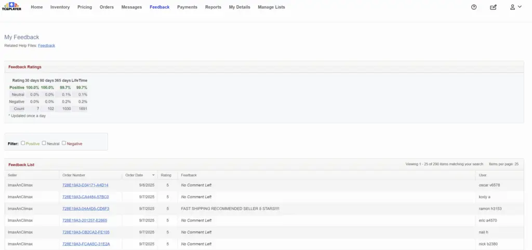Open order 728E19A3-D34171-A4D14

[x=85, y=185]
